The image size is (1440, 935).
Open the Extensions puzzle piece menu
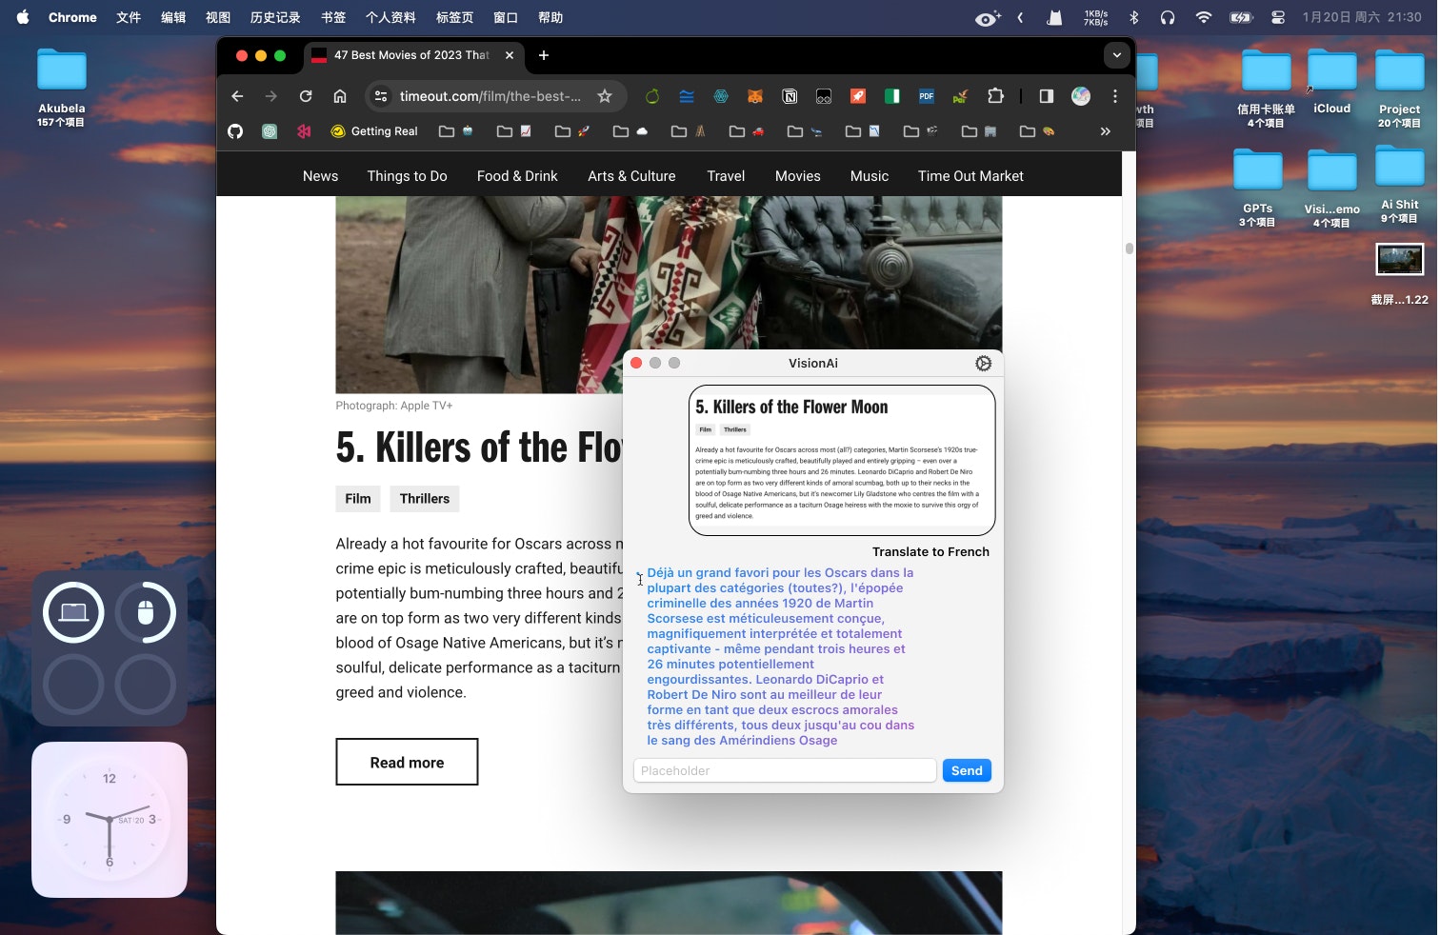[x=995, y=96]
